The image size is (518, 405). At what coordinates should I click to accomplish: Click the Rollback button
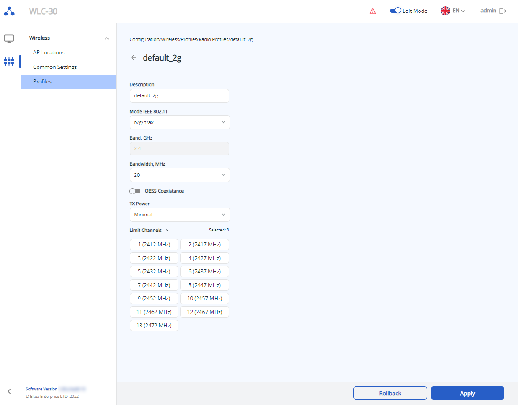390,393
